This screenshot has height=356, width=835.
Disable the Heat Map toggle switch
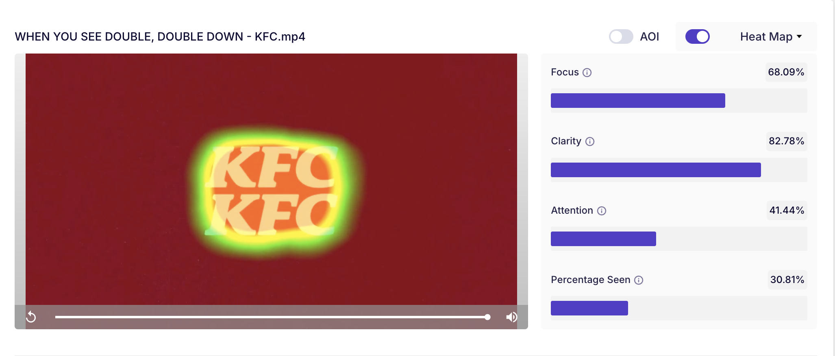click(x=698, y=36)
